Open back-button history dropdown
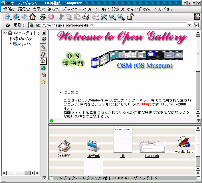The width and height of the screenshot is (202, 183). [x=19, y=20]
